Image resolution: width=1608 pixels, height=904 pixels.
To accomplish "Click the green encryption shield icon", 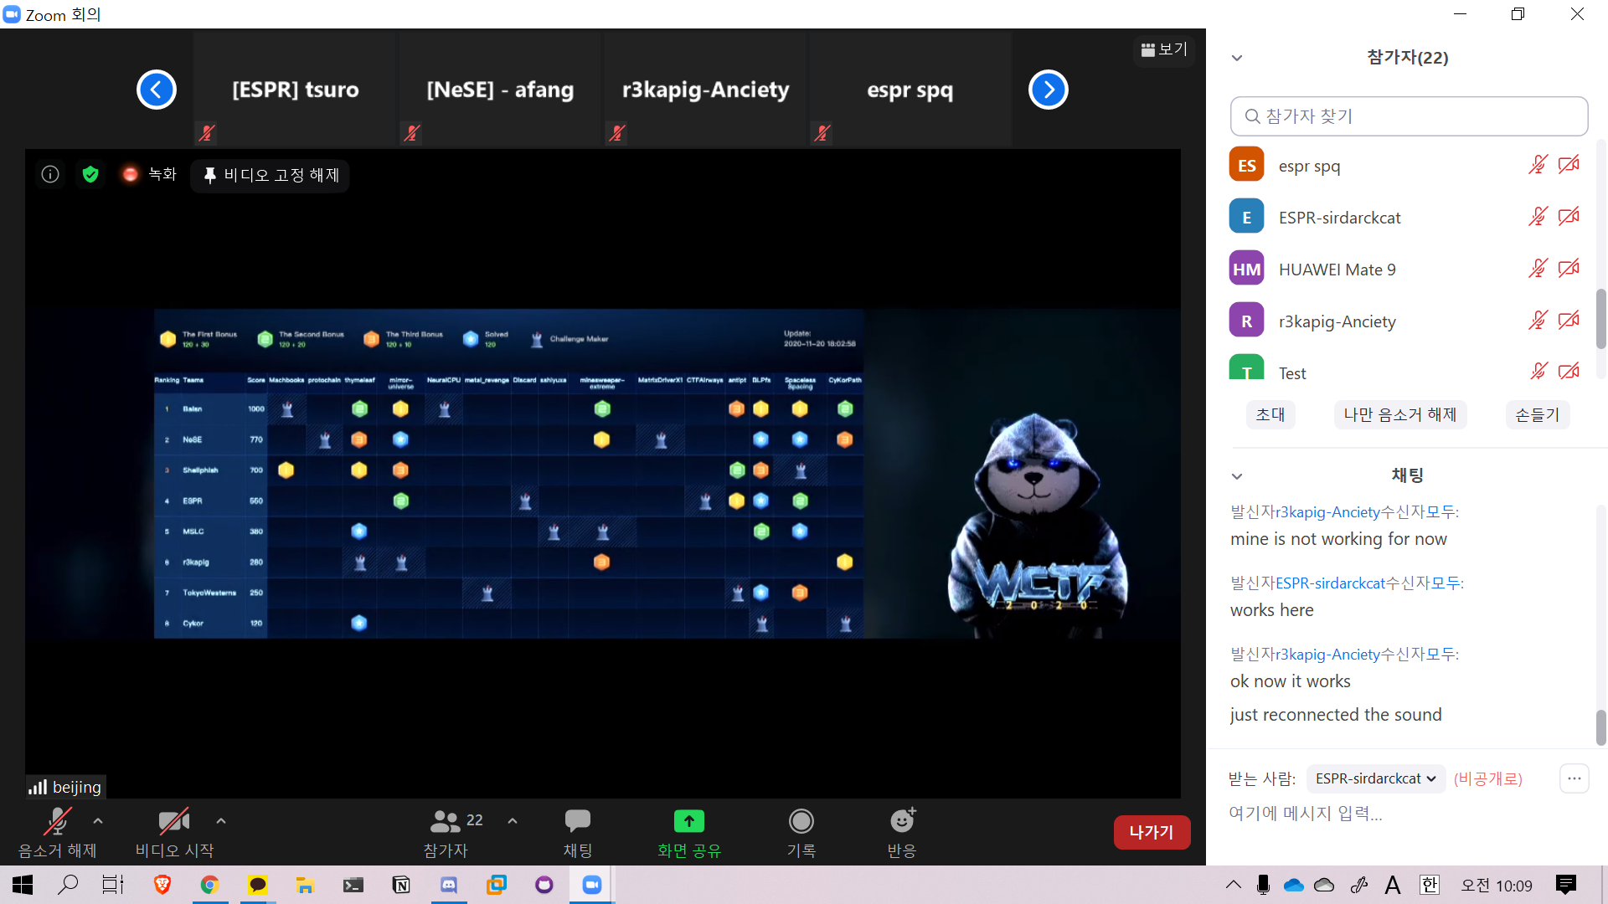I will [90, 174].
